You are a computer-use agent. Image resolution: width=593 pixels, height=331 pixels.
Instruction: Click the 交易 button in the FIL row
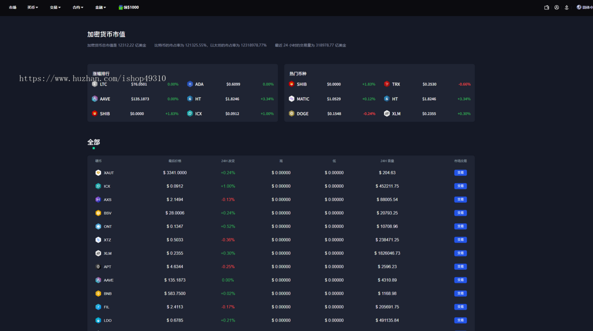click(x=461, y=307)
